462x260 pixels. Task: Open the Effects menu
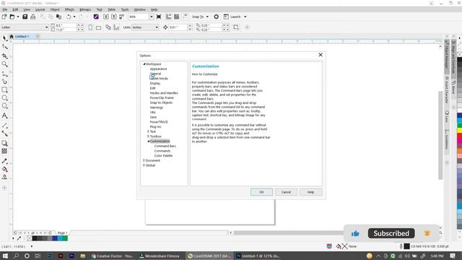pos(69,9)
